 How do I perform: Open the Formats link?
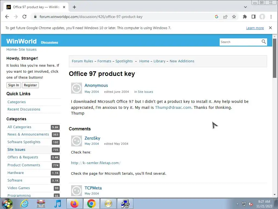(x=104, y=61)
